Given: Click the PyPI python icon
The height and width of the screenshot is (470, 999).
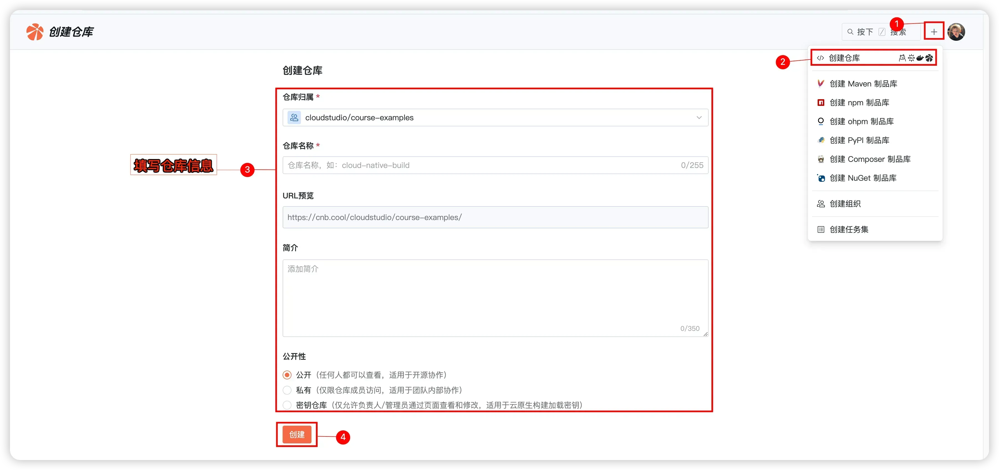Looking at the screenshot, I should tap(821, 140).
